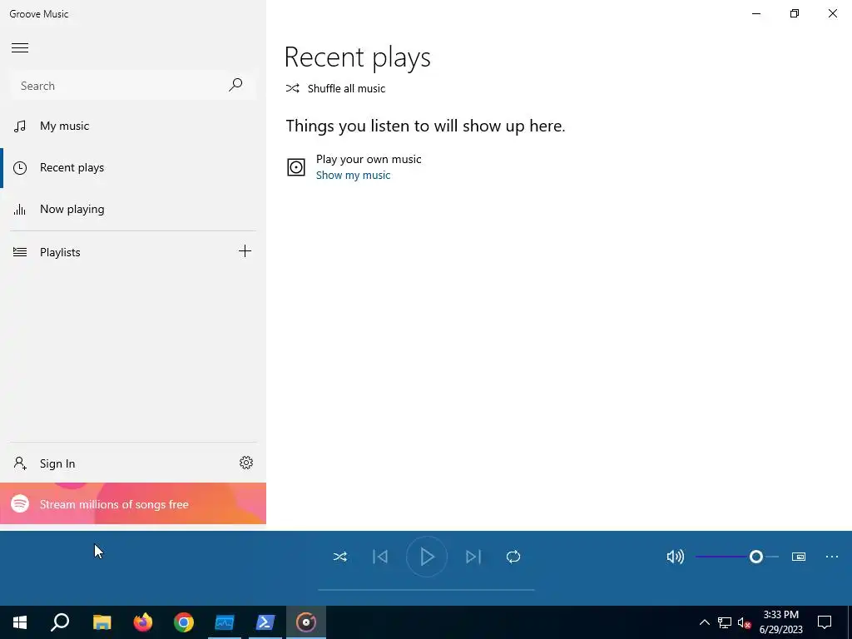The height and width of the screenshot is (639, 852).
Task: Open PowerShell from taskbar
Action: click(265, 622)
